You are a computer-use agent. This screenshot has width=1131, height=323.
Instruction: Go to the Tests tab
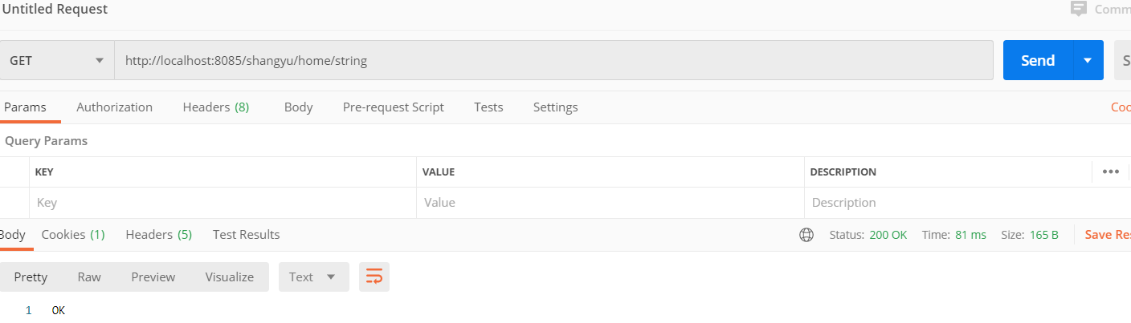[488, 107]
